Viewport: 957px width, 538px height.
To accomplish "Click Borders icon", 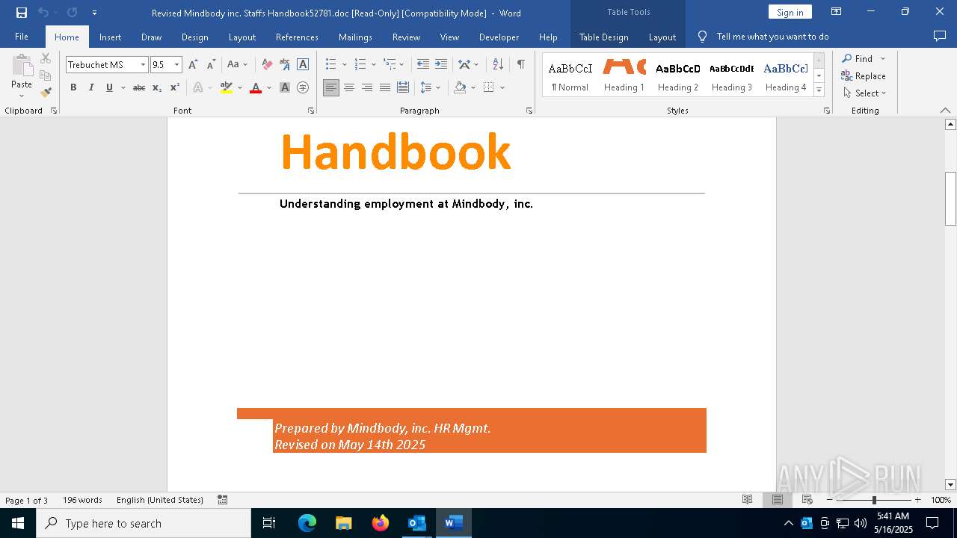I will (x=488, y=87).
